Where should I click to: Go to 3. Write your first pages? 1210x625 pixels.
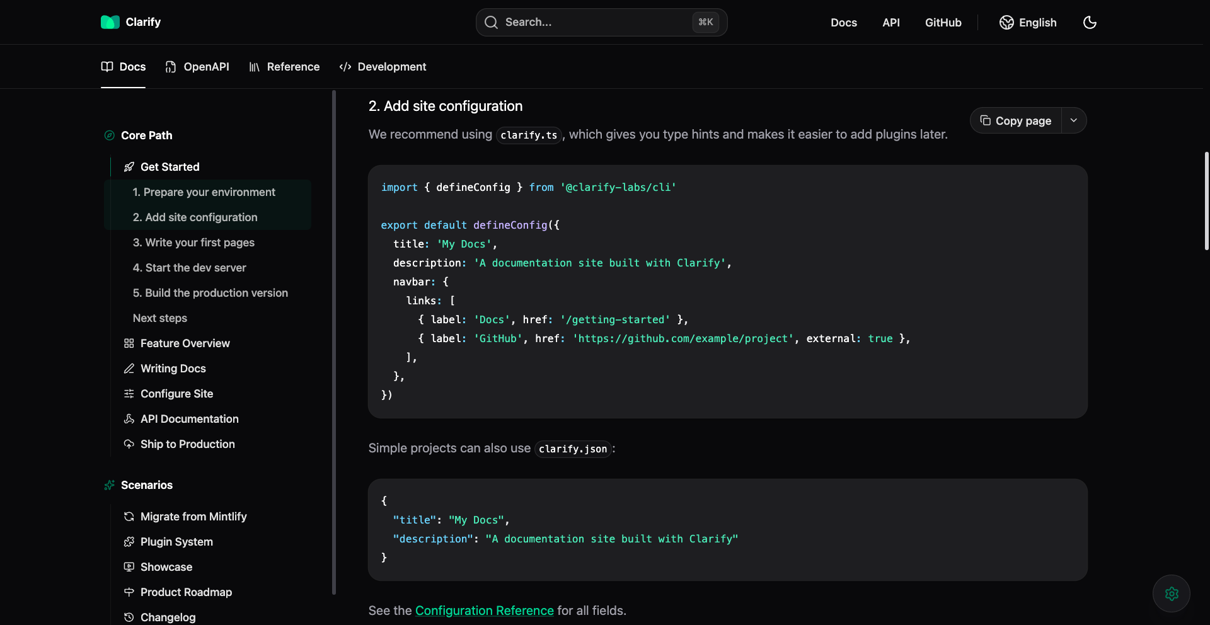point(193,243)
